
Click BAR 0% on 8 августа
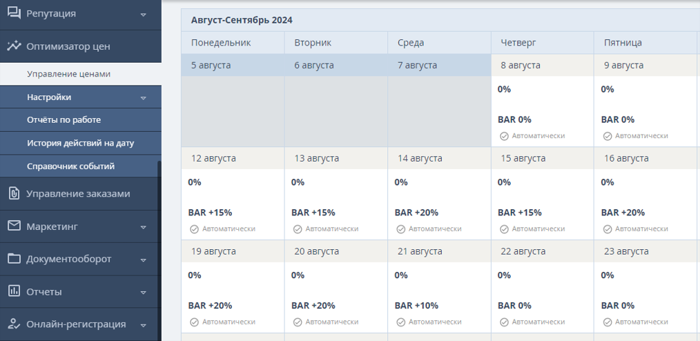click(514, 119)
